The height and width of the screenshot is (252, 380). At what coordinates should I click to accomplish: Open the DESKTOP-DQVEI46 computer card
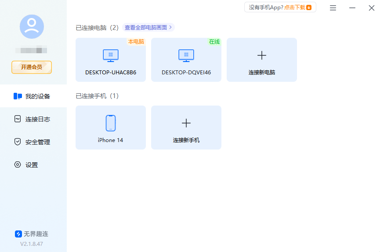tap(186, 60)
